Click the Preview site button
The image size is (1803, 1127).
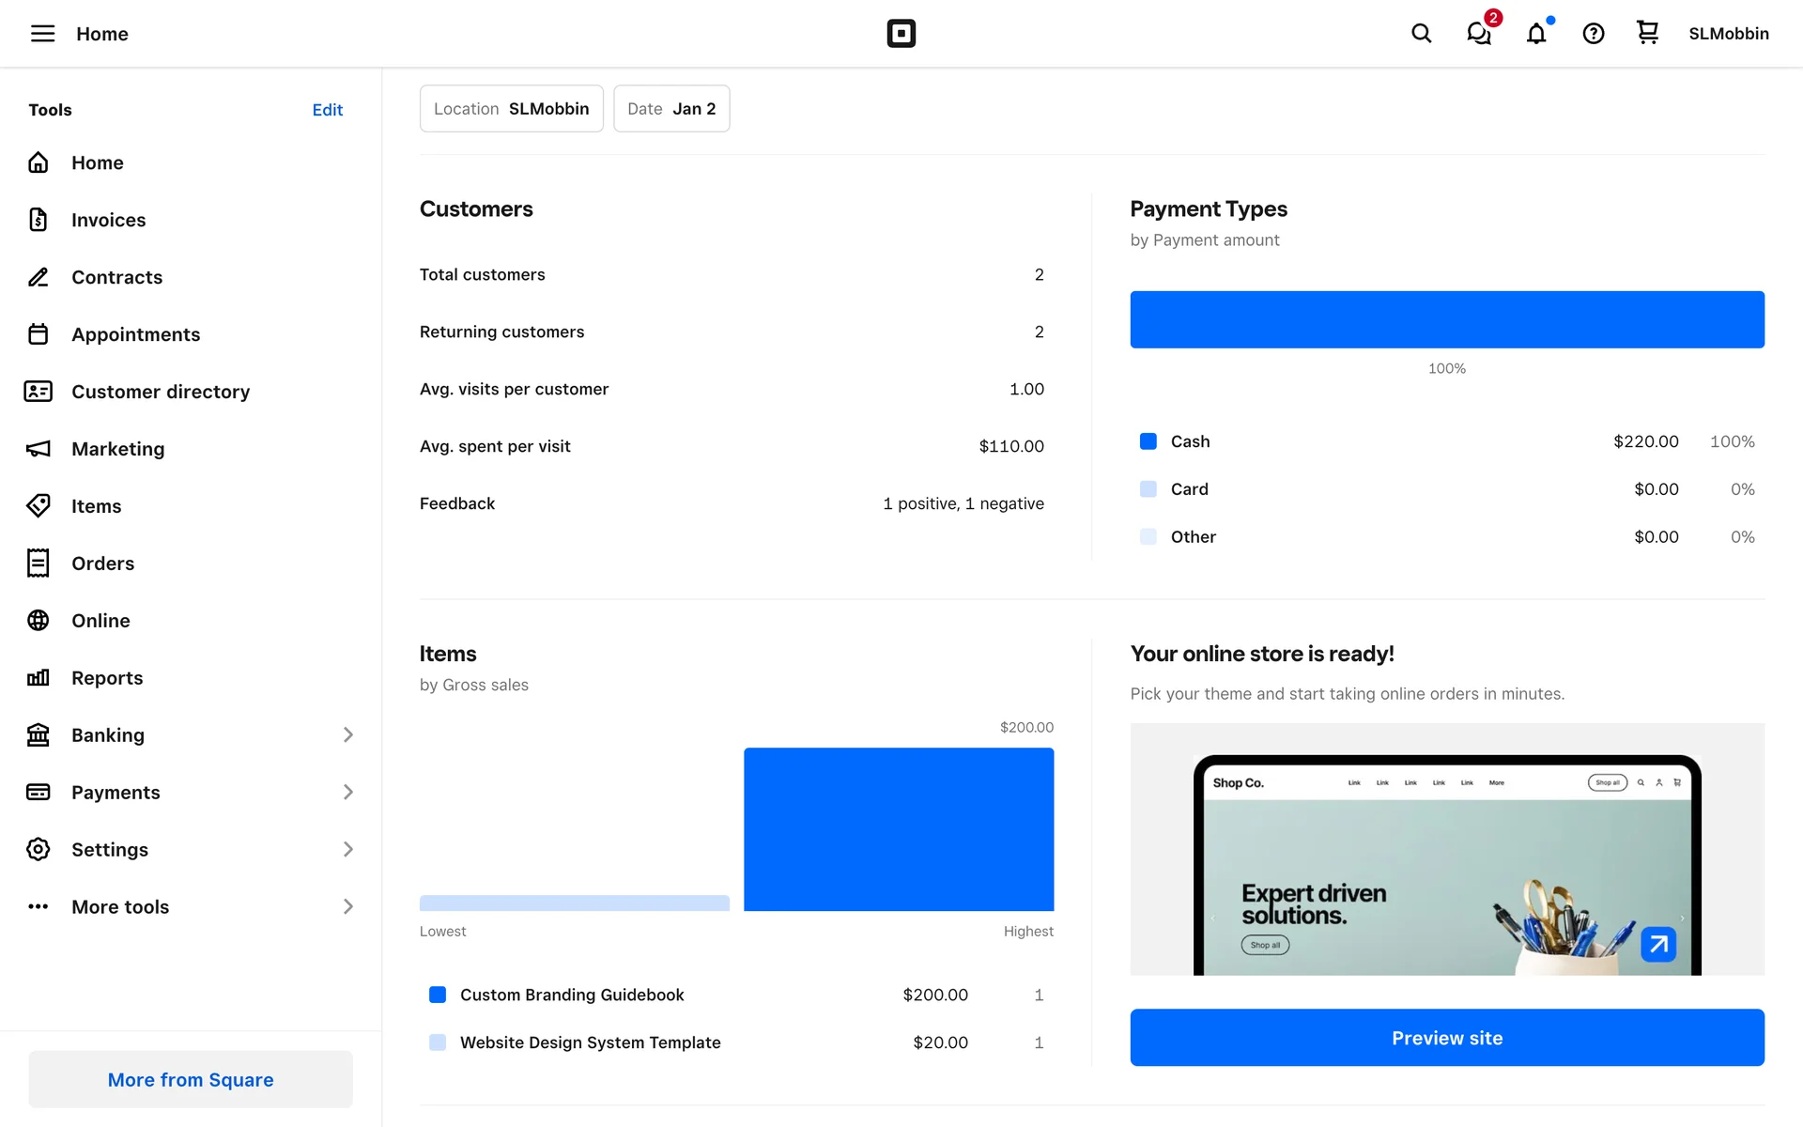pyautogui.click(x=1446, y=1038)
